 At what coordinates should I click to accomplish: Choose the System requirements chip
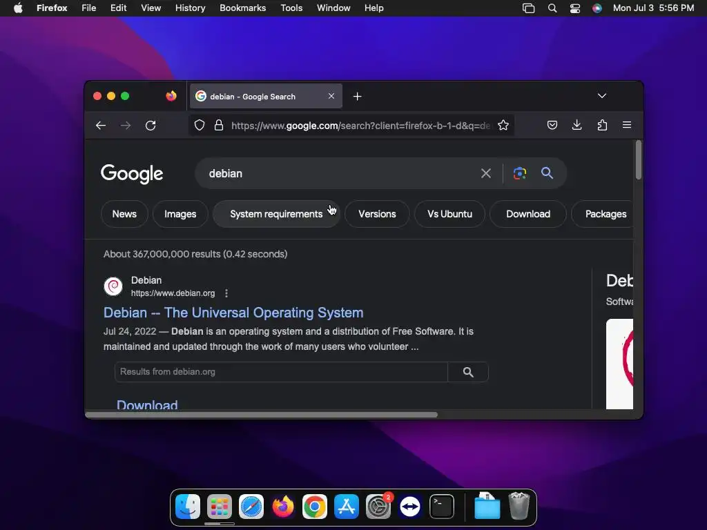(x=276, y=214)
